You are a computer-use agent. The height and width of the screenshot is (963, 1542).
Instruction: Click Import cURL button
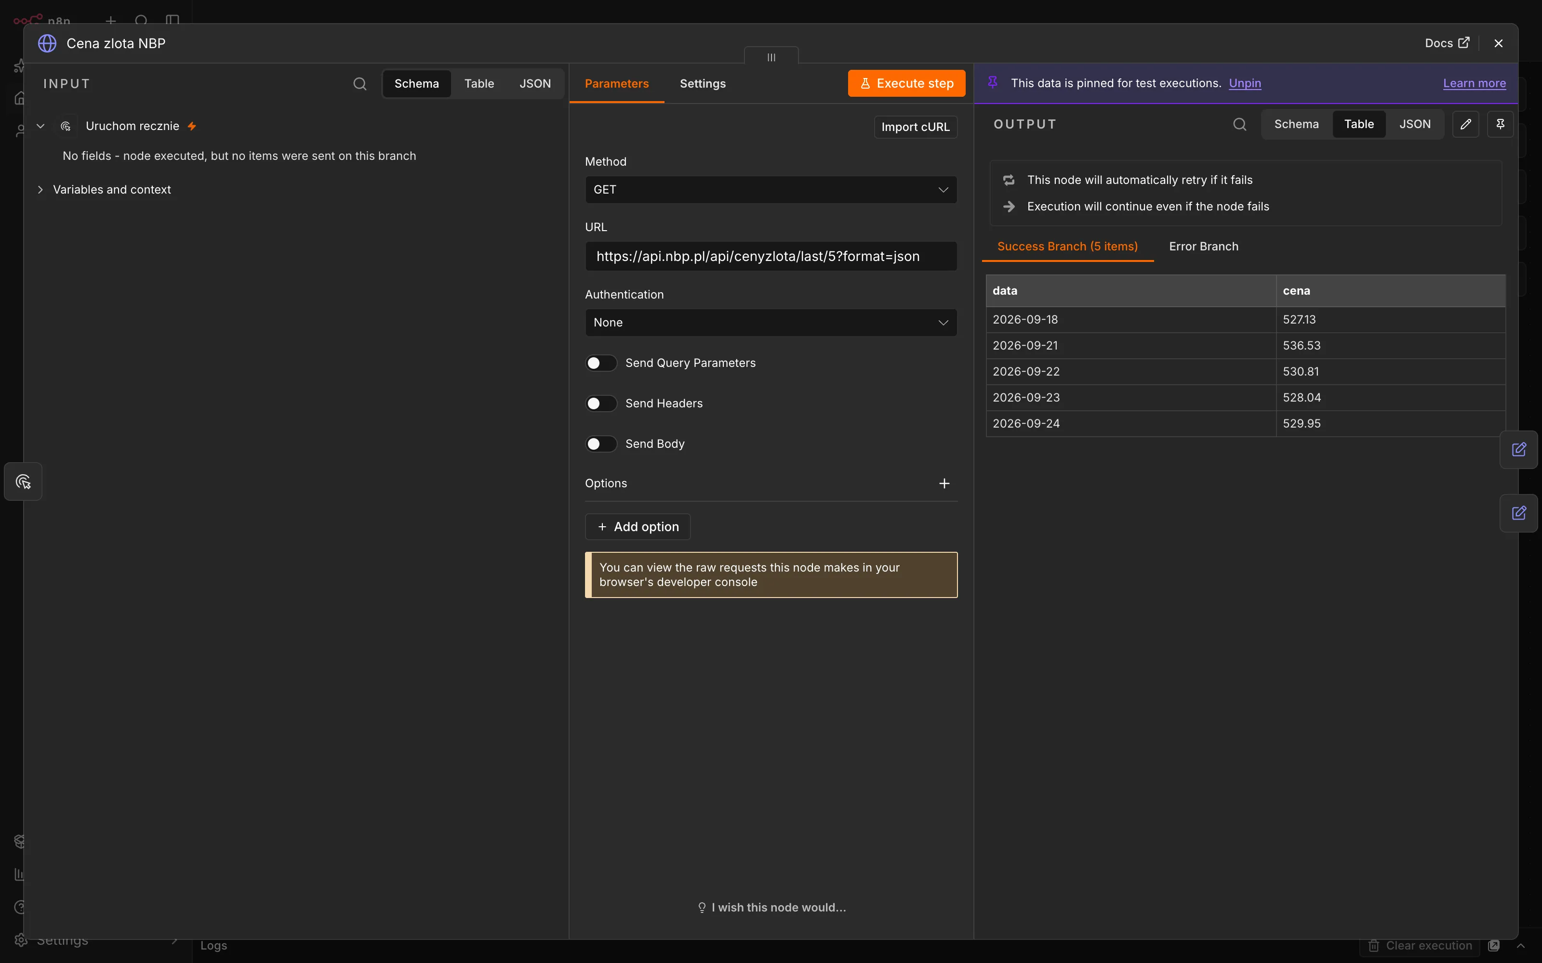[x=915, y=127]
